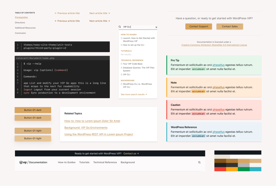Jump to Additional Resources in the table of contents
Image resolution: width=276 pixels, height=186 pixels.
click(25, 28)
